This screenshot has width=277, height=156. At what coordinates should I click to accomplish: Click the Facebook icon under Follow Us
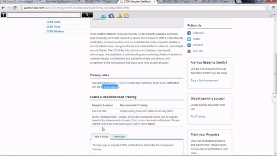(189, 33)
